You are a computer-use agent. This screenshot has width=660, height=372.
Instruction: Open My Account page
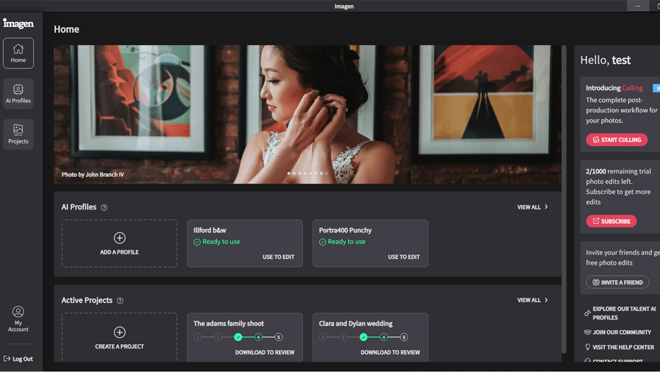click(x=18, y=318)
